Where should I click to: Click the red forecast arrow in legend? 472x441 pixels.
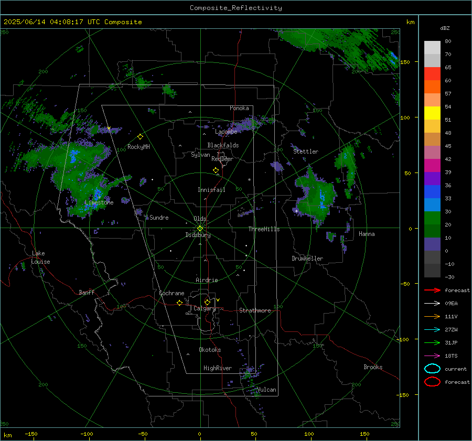[432, 290]
